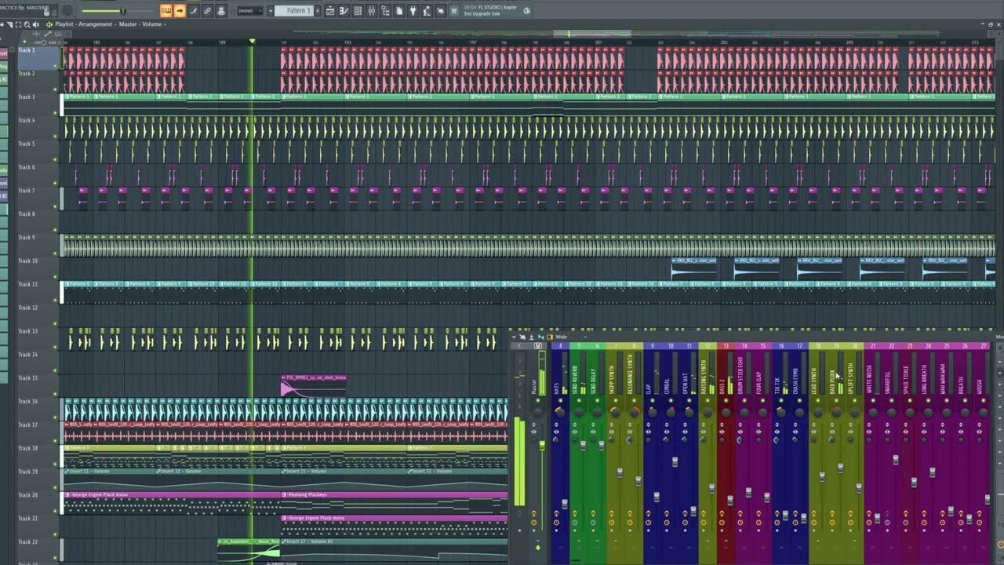Select the Track 16 label
The height and width of the screenshot is (565, 1004).
[27, 401]
